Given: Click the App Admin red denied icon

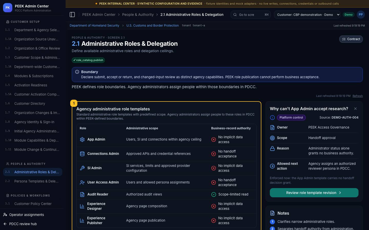Looking at the screenshot, I should pyautogui.click(x=213, y=140).
